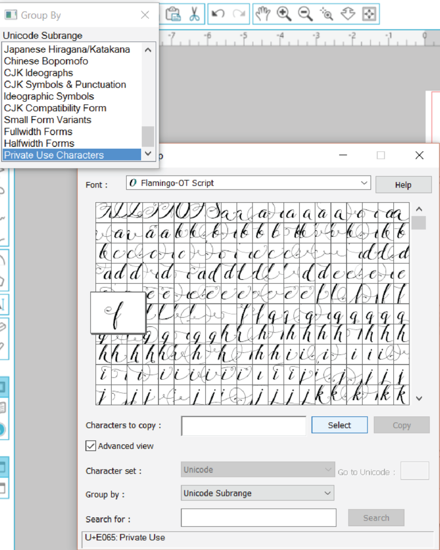Screen dimensions: 440x550
Task: Click the drag zoom arrow icon
Action: 348,14
